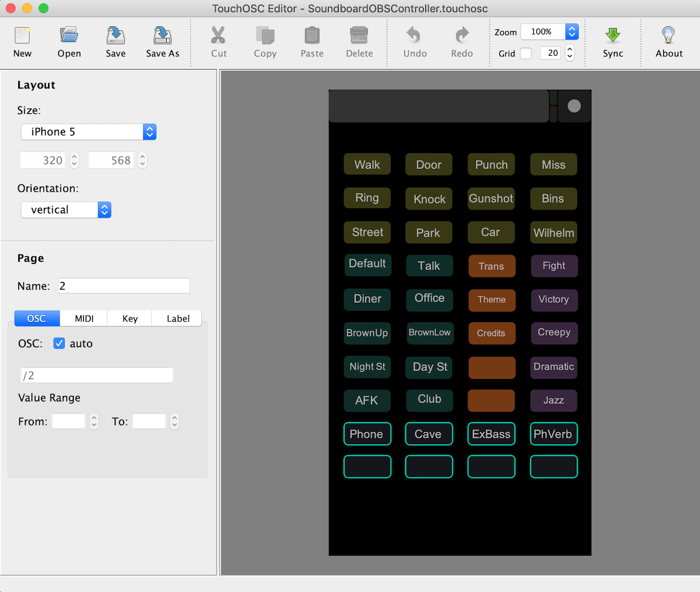This screenshot has height=592, width=700.
Task: Switch to the MIDI tab
Action: coord(83,318)
